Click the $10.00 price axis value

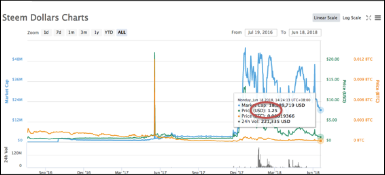332,100
